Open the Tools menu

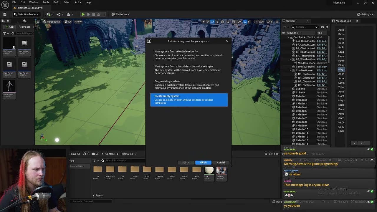pos(46,2)
